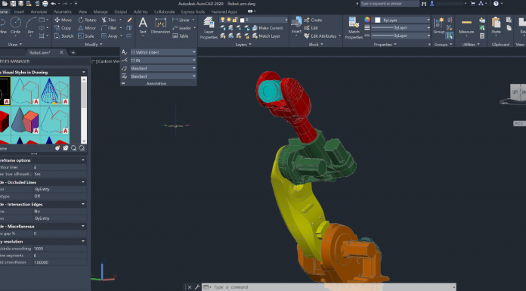Viewport: 526px width, 291px height.
Task: Activate the Copy tool
Action: coord(63,28)
